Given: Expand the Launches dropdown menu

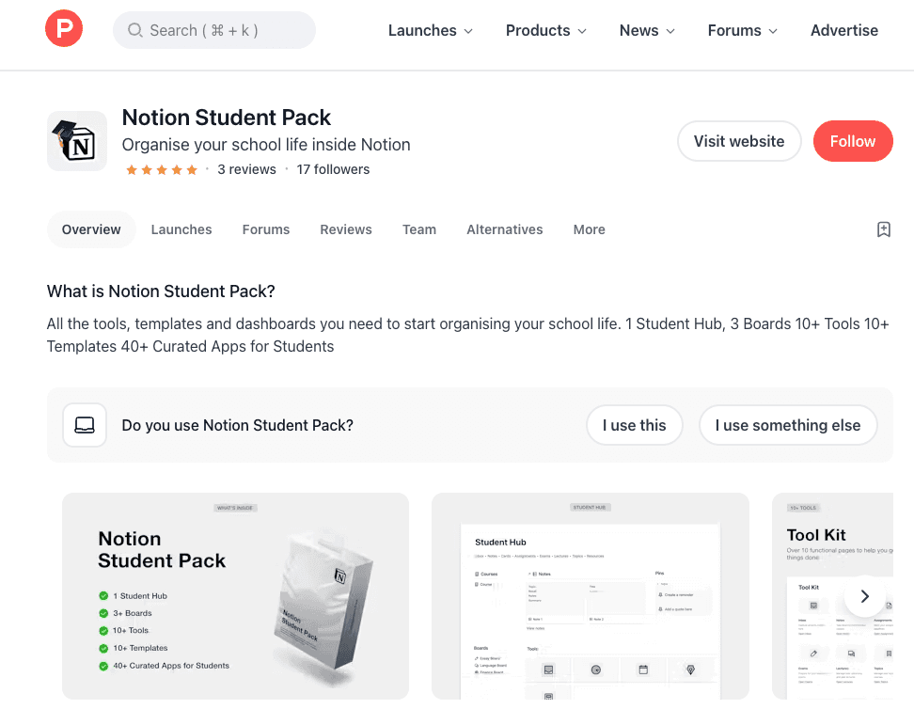Looking at the screenshot, I should (430, 30).
